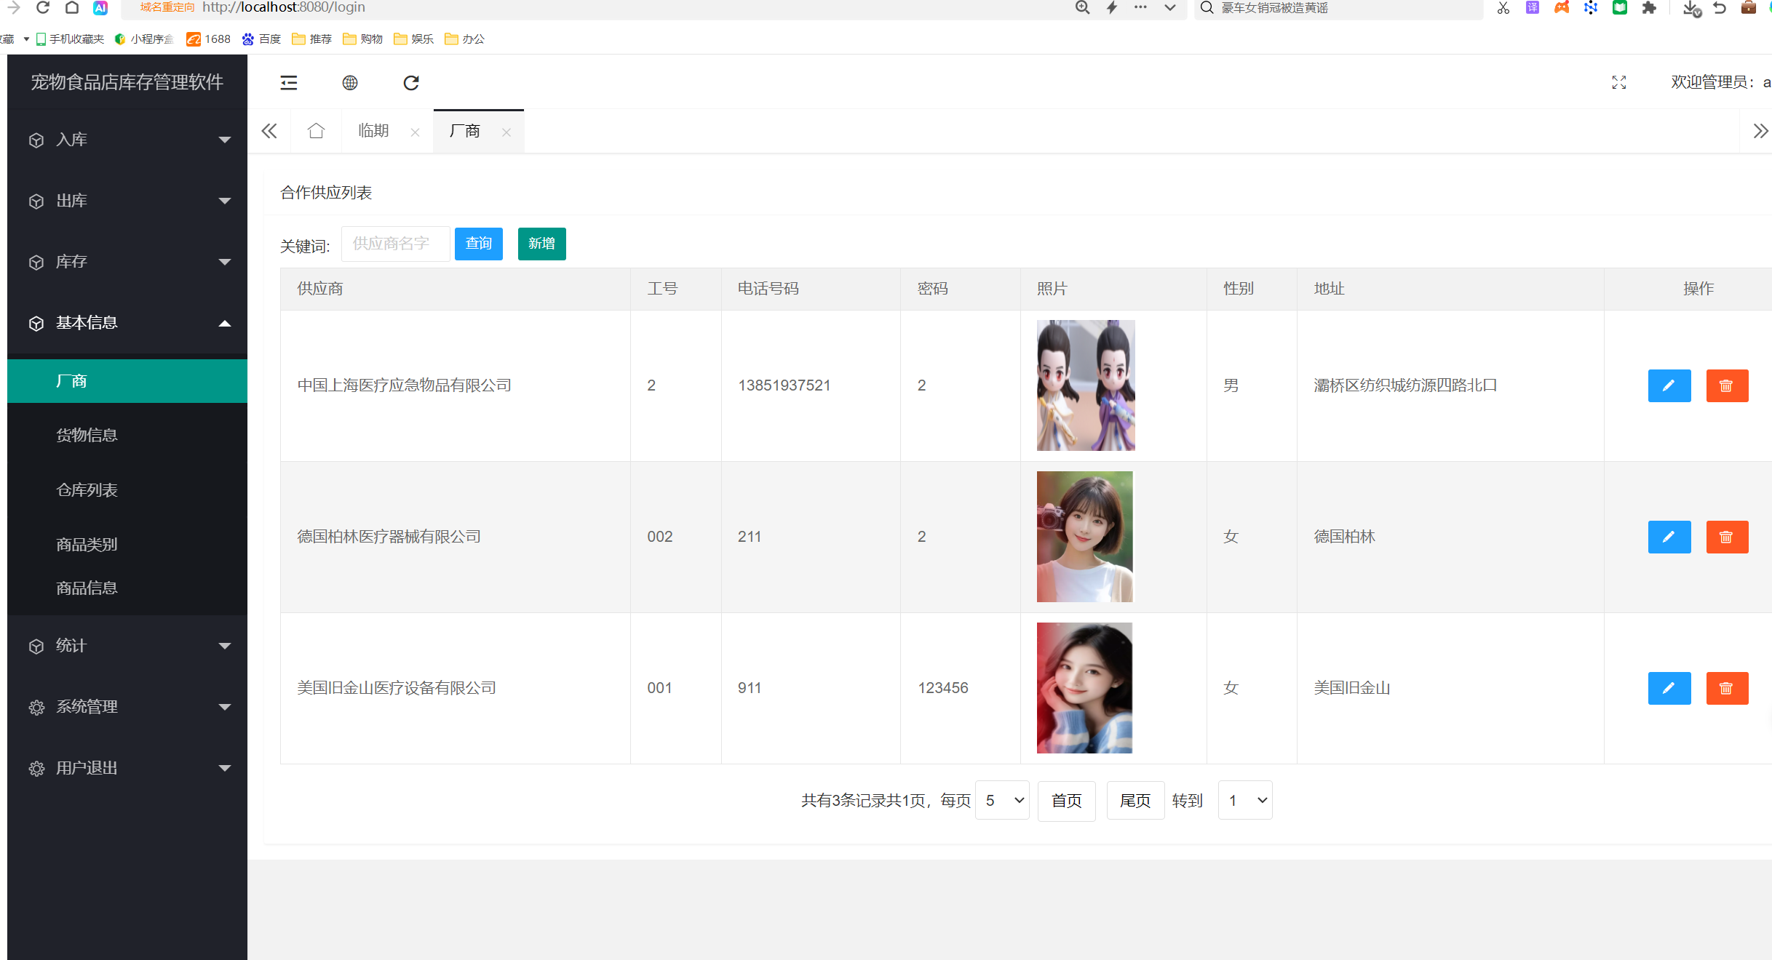Open 货物信息 in the sidebar
The width and height of the screenshot is (1772, 960).
(x=87, y=435)
